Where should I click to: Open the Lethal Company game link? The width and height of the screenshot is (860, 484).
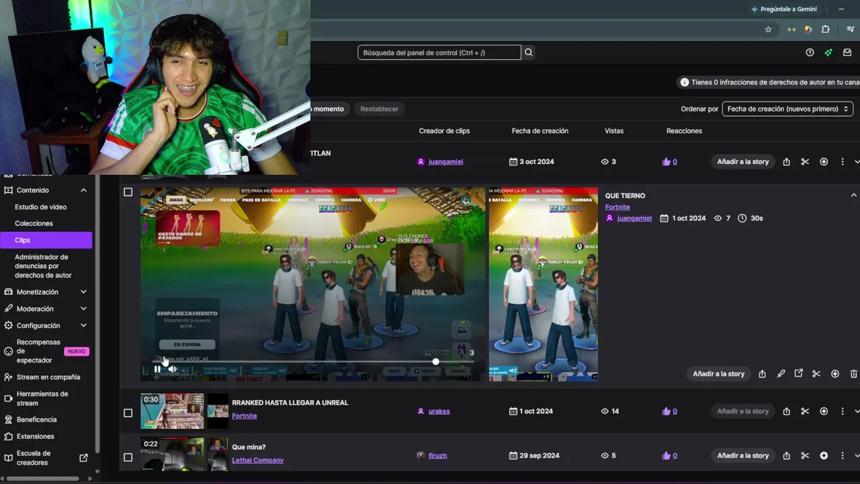coord(258,460)
